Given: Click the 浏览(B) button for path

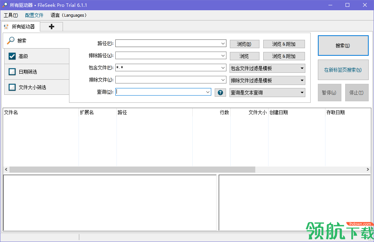Looking at the screenshot, I should [244, 44].
